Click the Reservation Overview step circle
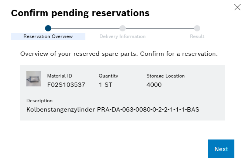Viewport: 246px width, 167px height. pyautogui.click(x=48, y=28)
